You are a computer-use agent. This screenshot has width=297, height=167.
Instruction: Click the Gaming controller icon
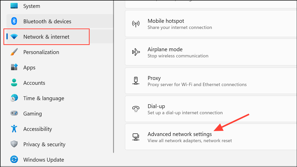point(14,113)
